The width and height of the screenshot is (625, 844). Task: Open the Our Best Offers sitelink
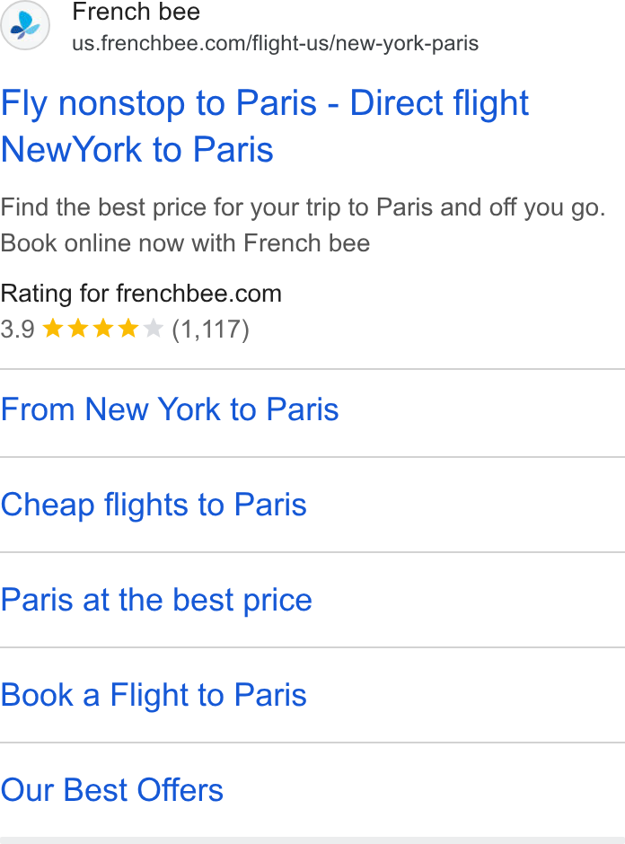[112, 790]
